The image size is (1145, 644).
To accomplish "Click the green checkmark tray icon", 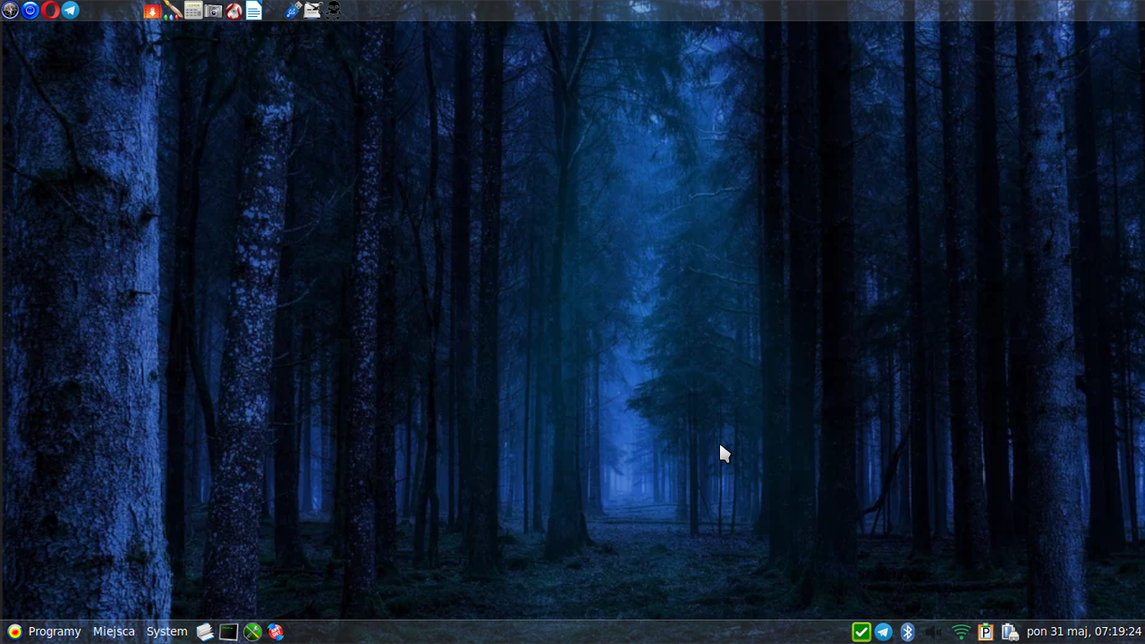I will (861, 631).
